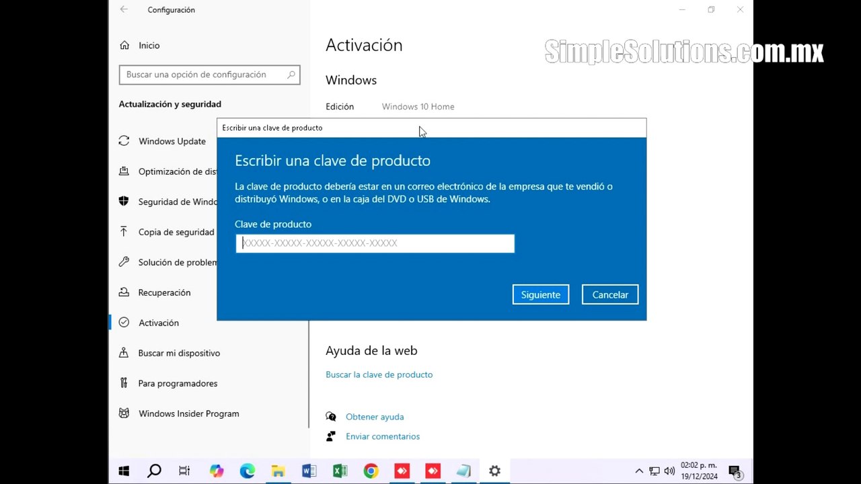
Task: Open the notification center icon
Action: (735, 471)
